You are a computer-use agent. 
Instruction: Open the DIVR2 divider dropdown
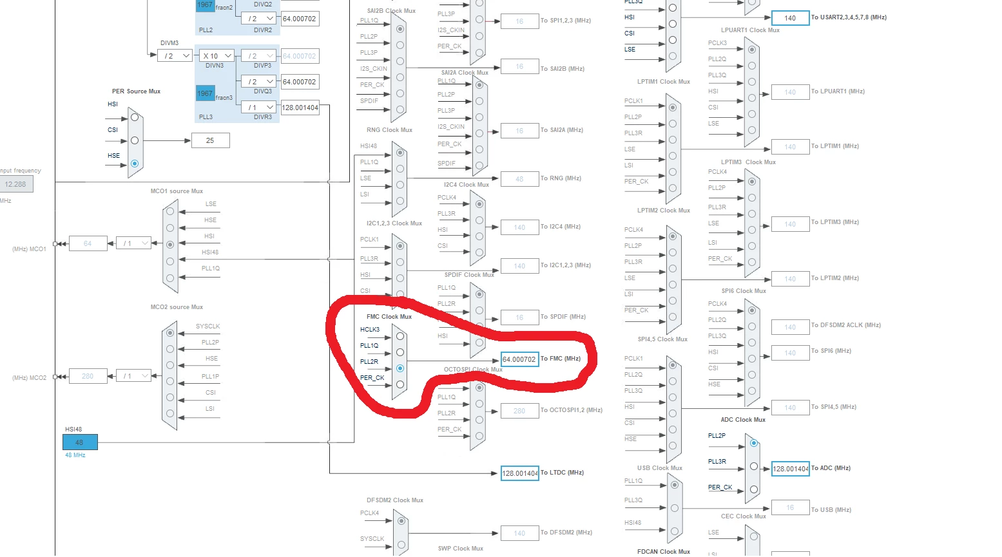pos(259,19)
